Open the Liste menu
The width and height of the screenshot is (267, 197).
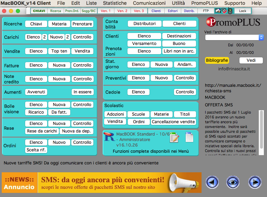(91, 3)
